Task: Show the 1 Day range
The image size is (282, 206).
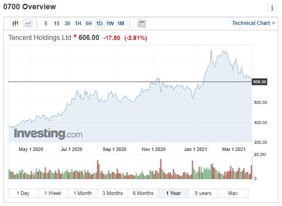Action: coord(23,193)
